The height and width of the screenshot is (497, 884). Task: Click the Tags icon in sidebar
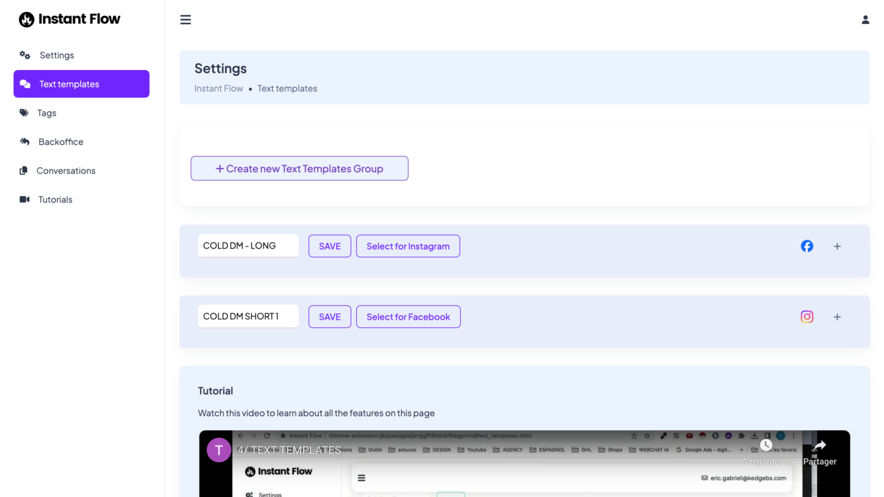click(24, 113)
